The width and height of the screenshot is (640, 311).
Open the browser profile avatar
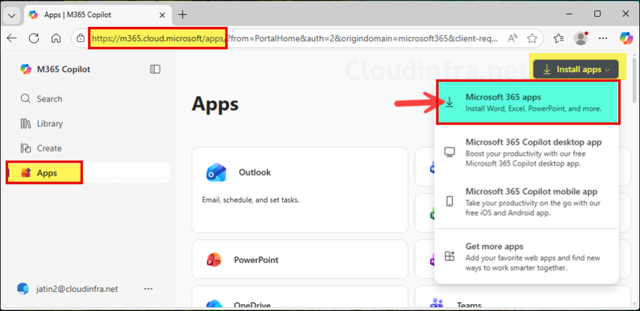click(x=581, y=38)
